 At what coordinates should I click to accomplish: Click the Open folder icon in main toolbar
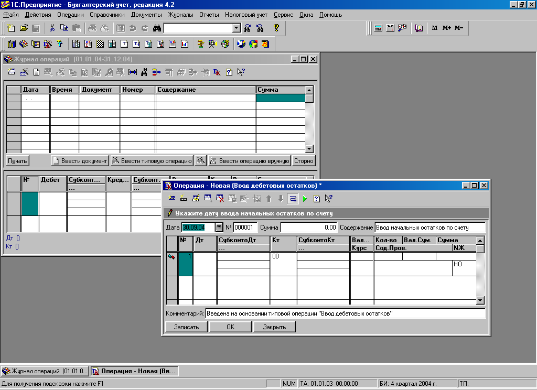24,28
